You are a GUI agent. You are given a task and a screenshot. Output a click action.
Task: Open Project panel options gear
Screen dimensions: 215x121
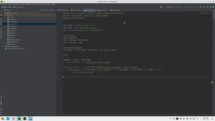[x=51, y=10]
